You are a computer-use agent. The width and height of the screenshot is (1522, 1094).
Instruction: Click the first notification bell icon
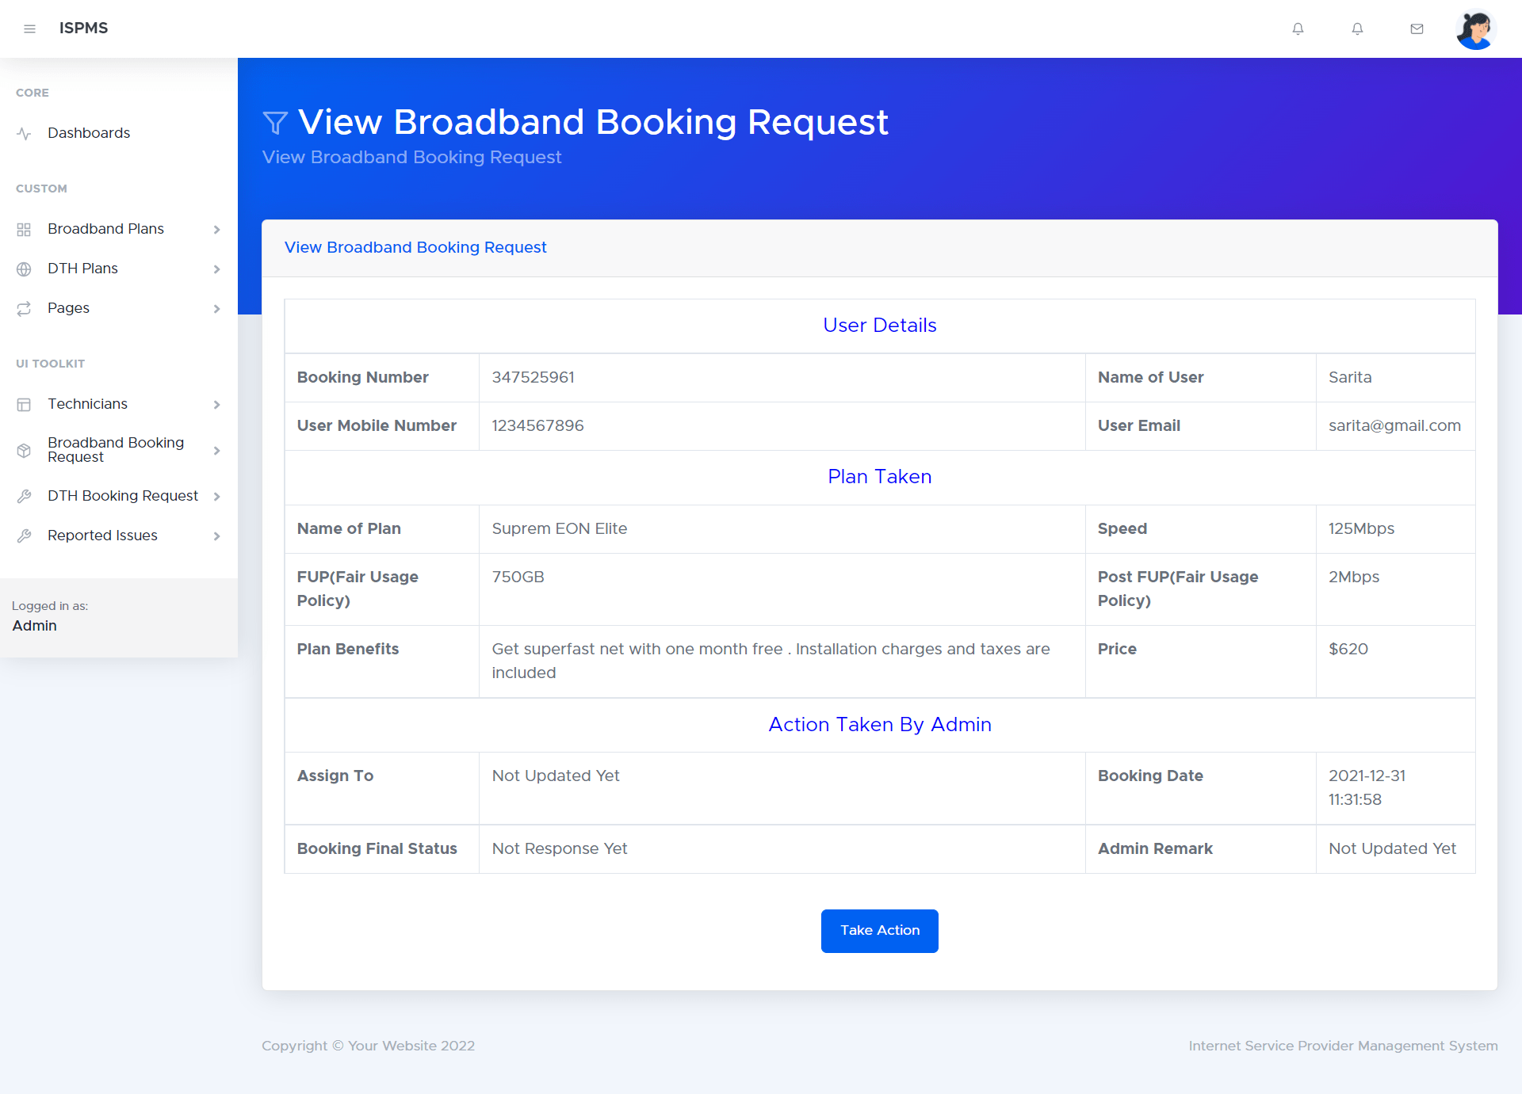1298,29
